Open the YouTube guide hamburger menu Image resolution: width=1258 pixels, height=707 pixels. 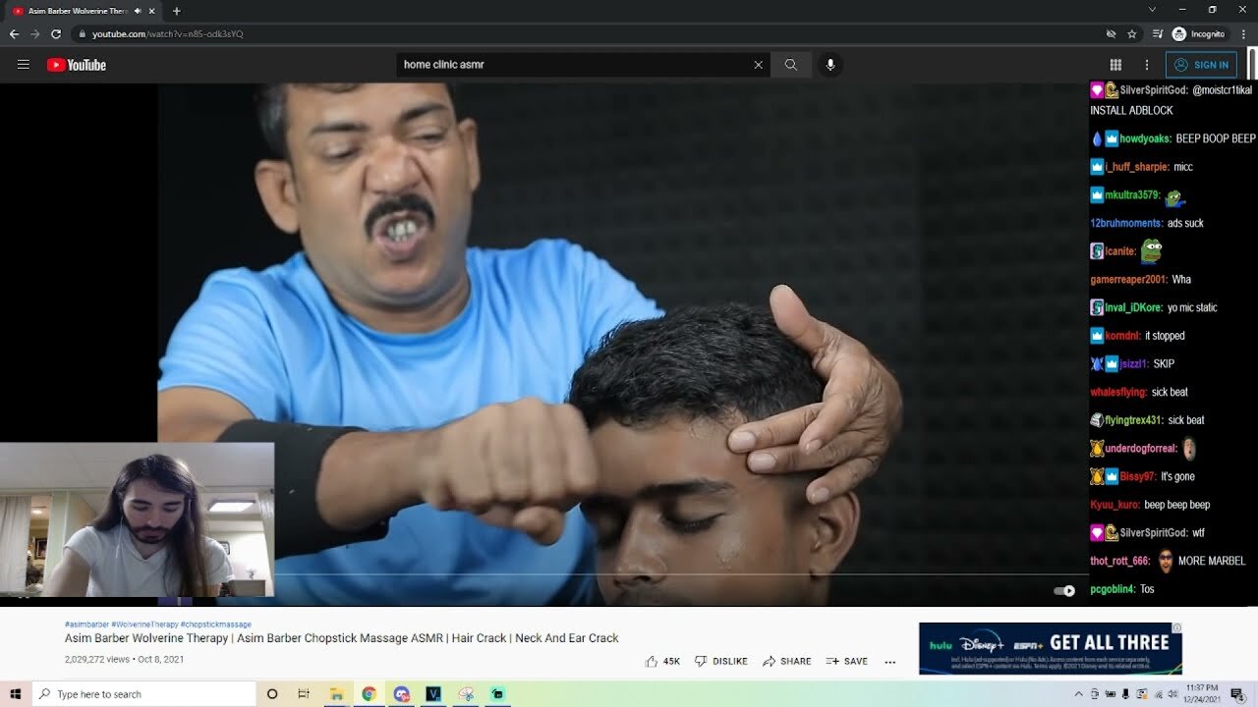(x=24, y=65)
